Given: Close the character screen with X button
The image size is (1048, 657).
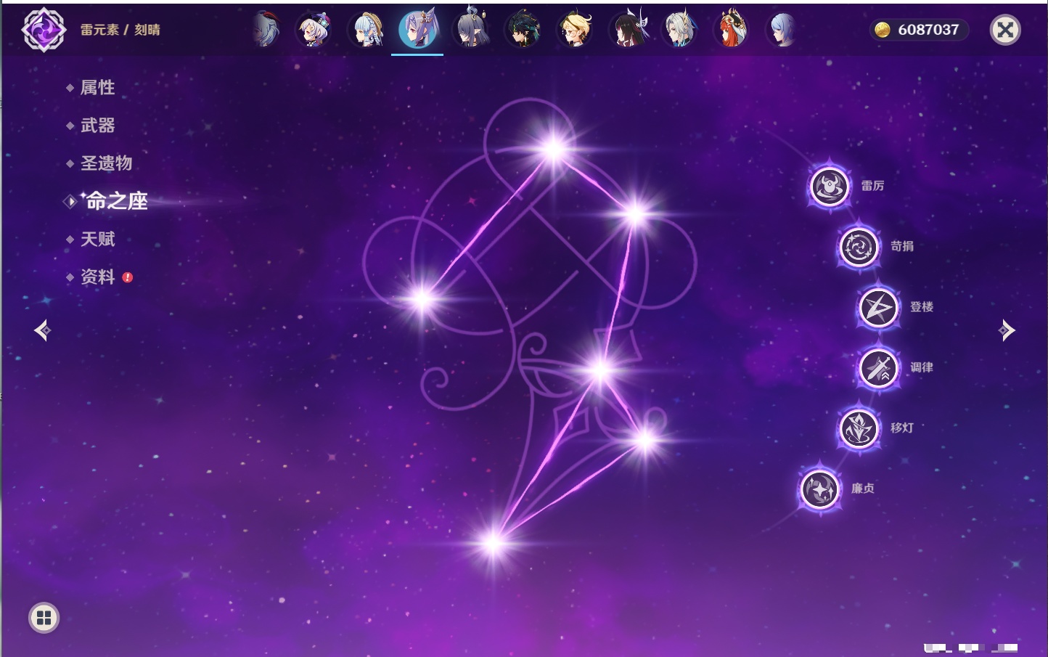Looking at the screenshot, I should (x=1005, y=30).
